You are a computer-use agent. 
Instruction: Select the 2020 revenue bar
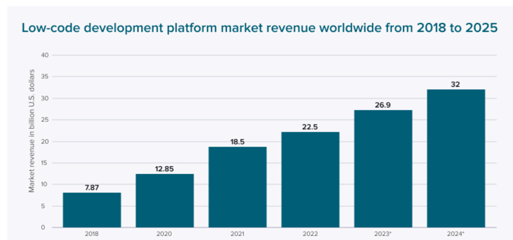[x=165, y=201]
